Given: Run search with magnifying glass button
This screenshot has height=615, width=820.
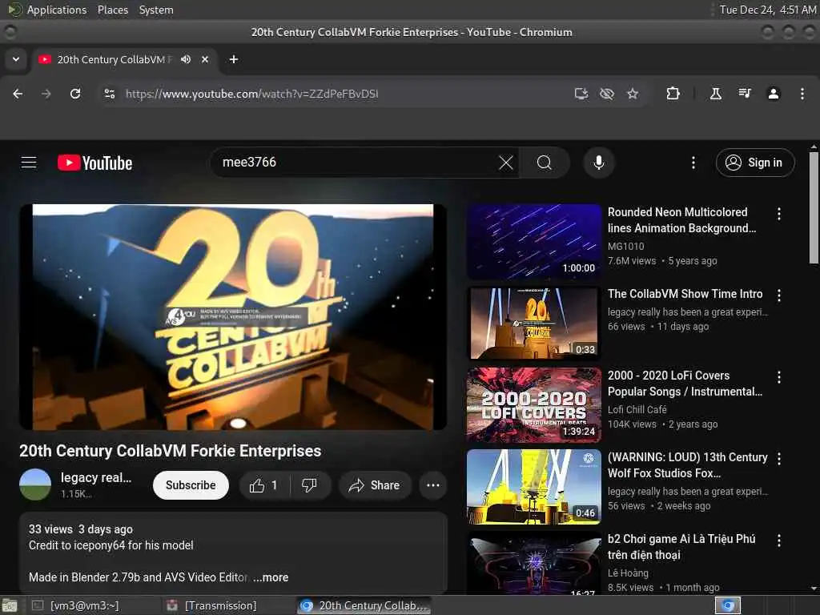Looking at the screenshot, I should (x=545, y=163).
